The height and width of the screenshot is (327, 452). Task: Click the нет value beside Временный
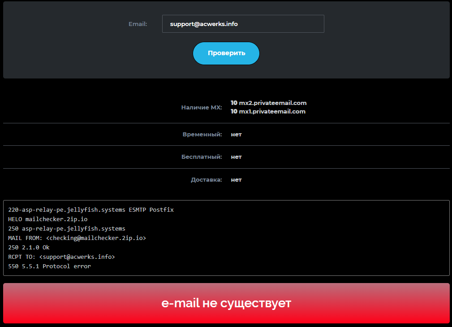(x=236, y=134)
